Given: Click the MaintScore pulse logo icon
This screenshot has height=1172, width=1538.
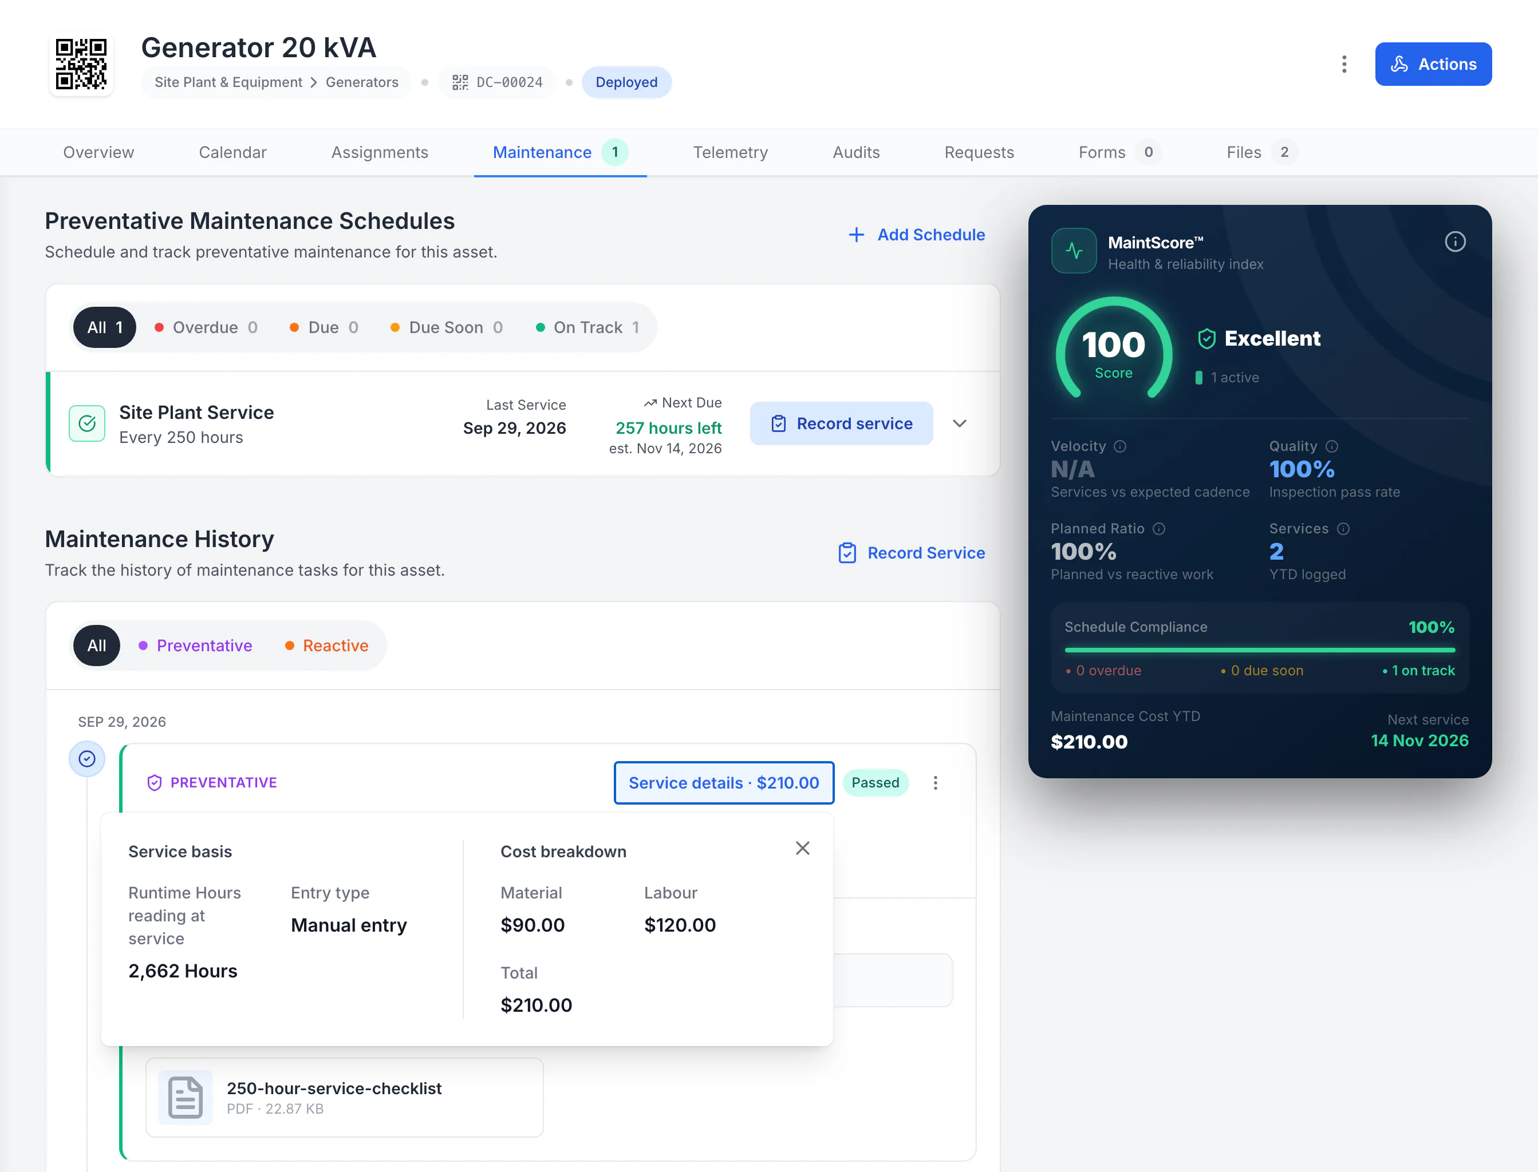Looking at the screenshot, I should [x=1074, y=251].
